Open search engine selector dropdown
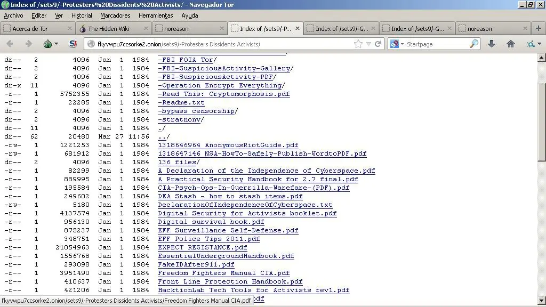 point(397,44)
